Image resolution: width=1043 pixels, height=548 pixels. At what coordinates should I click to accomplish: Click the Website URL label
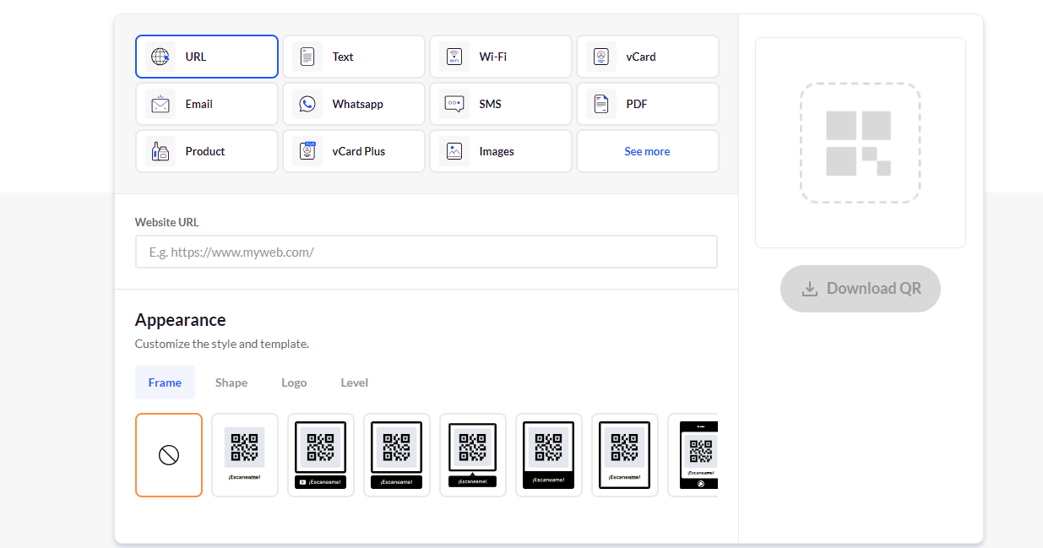[x=167, y=222]
